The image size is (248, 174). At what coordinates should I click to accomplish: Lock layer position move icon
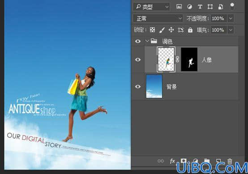tap(171, 30)
